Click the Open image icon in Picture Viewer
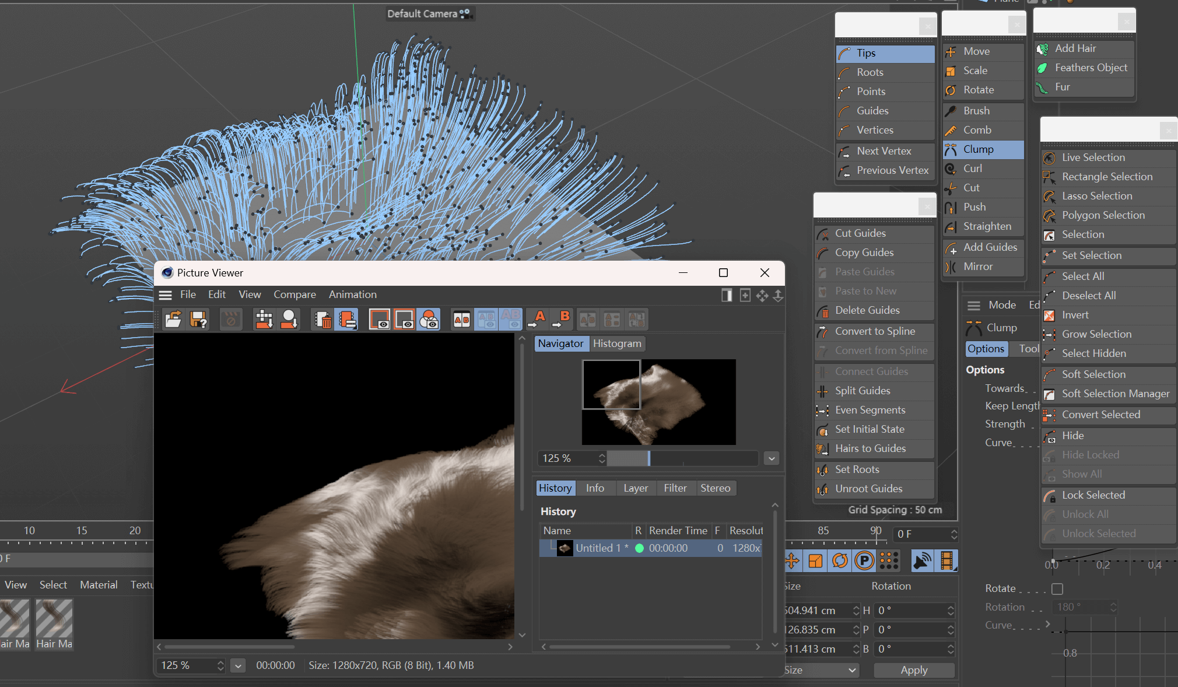This screenshot has width=1178, height=687. [173, 320]
